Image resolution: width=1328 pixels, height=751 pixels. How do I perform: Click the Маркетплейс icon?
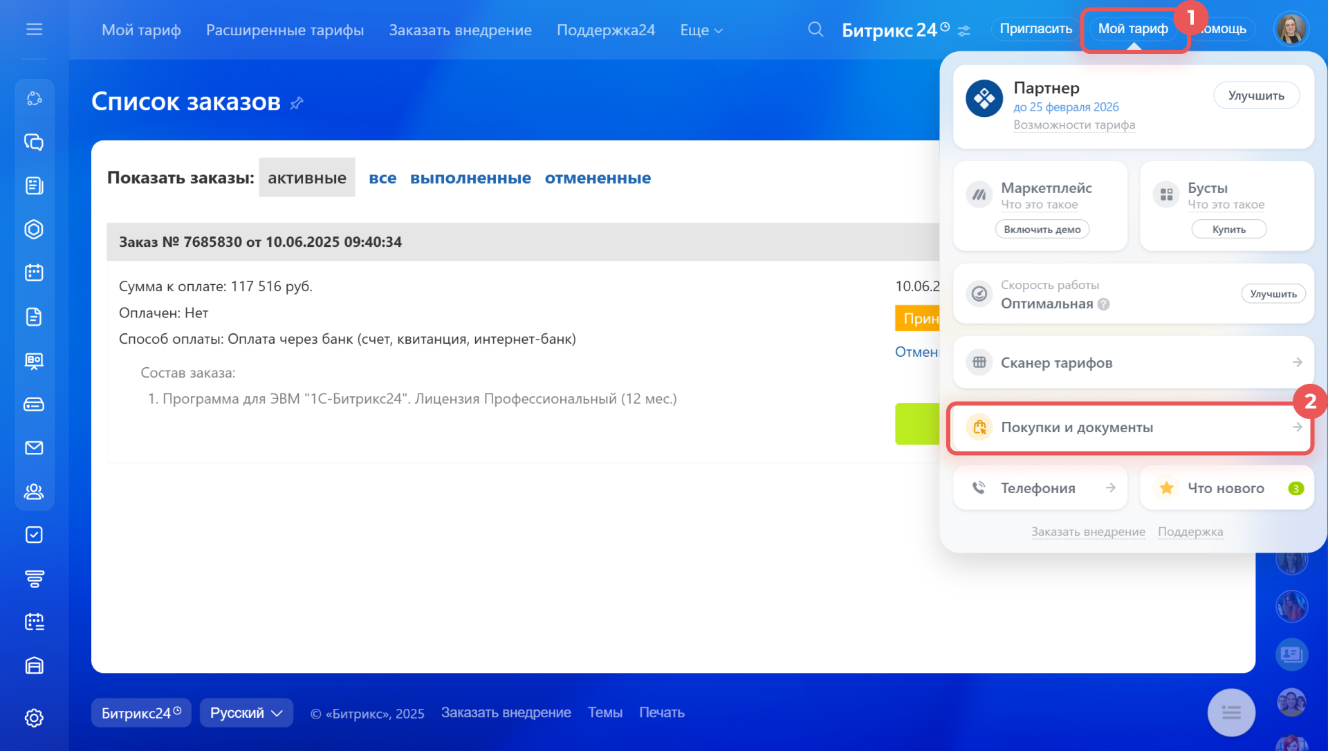tap(979, 195)
